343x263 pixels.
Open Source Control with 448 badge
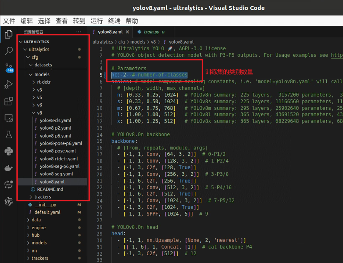pyautogui.click(x=9, y=68)
